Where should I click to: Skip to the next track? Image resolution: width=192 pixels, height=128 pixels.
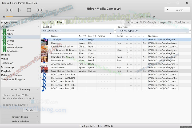point(40,10)
